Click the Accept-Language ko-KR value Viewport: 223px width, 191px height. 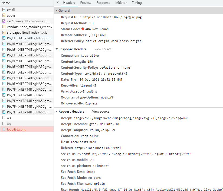pyautogui.click(x=102, y=130)
